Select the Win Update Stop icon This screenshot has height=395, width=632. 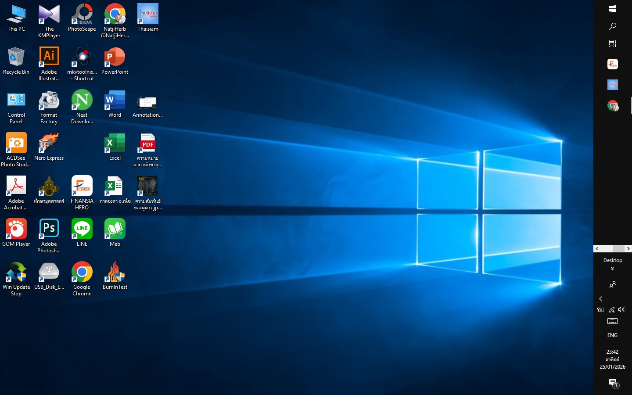[x=16, y=279]
